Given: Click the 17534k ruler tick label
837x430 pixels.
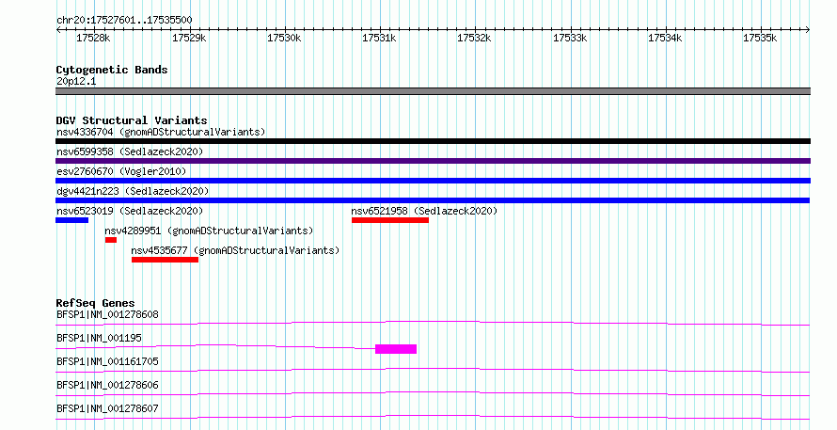Looking at the screenshot, I should pyautogui.click(x=665, y=38).
